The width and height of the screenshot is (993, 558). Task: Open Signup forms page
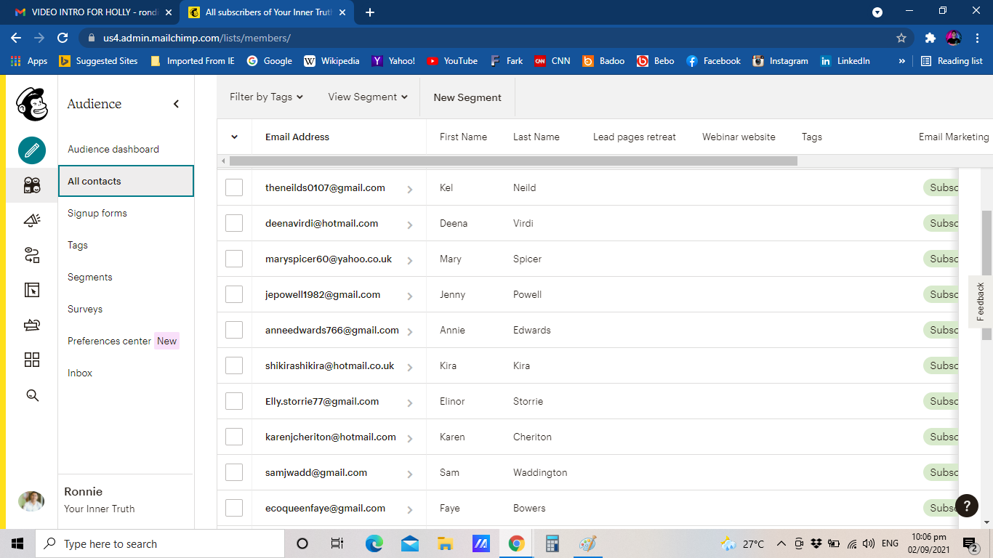click(x=97, y=213)
